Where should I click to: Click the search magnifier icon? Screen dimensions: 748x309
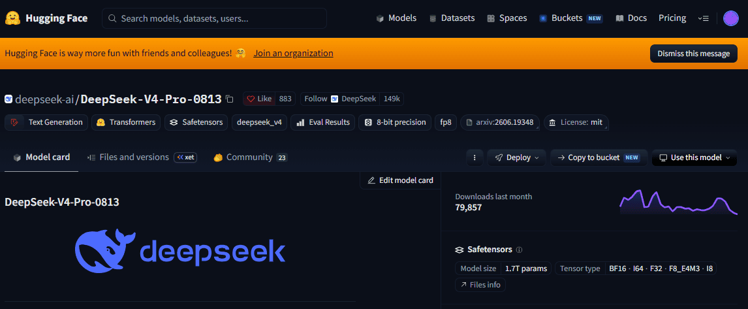coord(112,19)
